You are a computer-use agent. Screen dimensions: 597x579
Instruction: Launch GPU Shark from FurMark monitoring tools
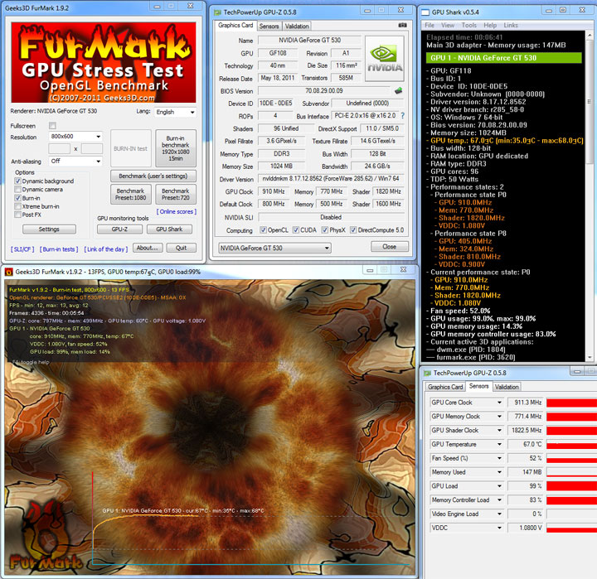[169, 229]
